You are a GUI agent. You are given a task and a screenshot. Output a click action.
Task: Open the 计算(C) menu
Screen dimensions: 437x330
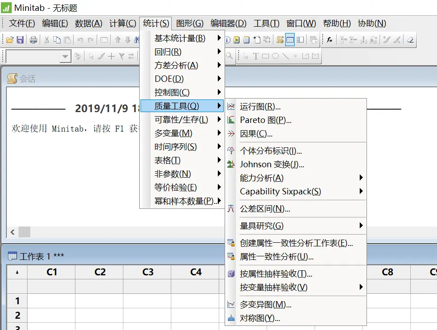(x=122, y=24)
